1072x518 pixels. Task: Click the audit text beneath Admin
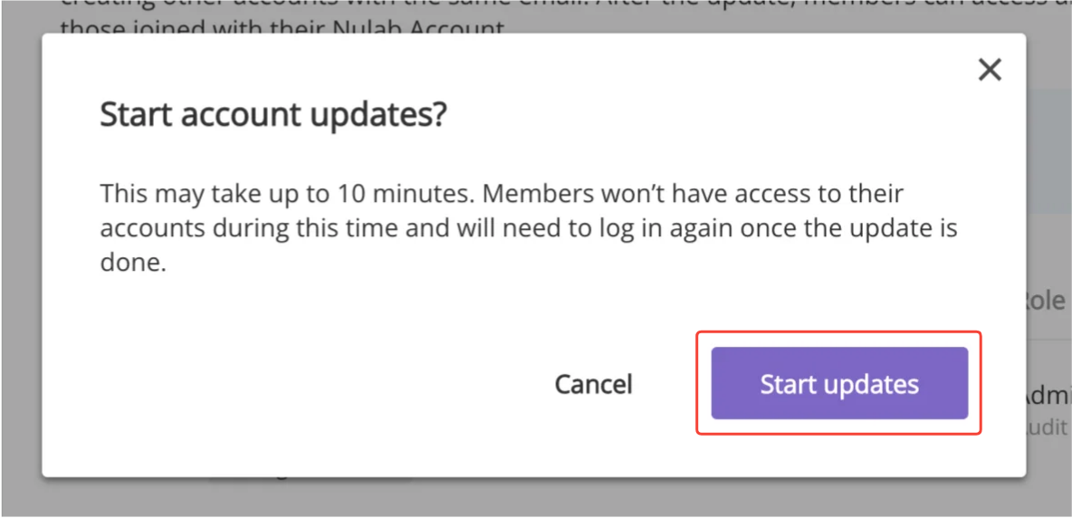1050,427
